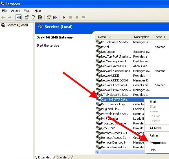Select the Net.Tcp Port Sharin... service
The height and width of the screenshot is (159, 169).
coord(116,56)
